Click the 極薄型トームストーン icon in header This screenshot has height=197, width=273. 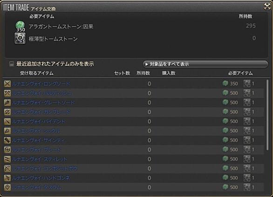(20, 38)
